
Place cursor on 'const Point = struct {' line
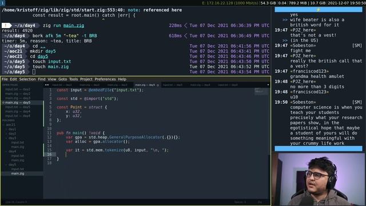point(82,107)
